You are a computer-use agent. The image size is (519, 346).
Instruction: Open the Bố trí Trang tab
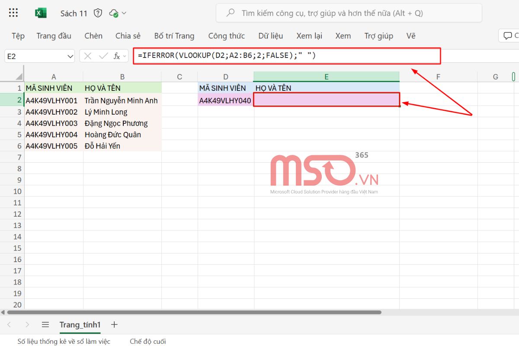point(174,36)
